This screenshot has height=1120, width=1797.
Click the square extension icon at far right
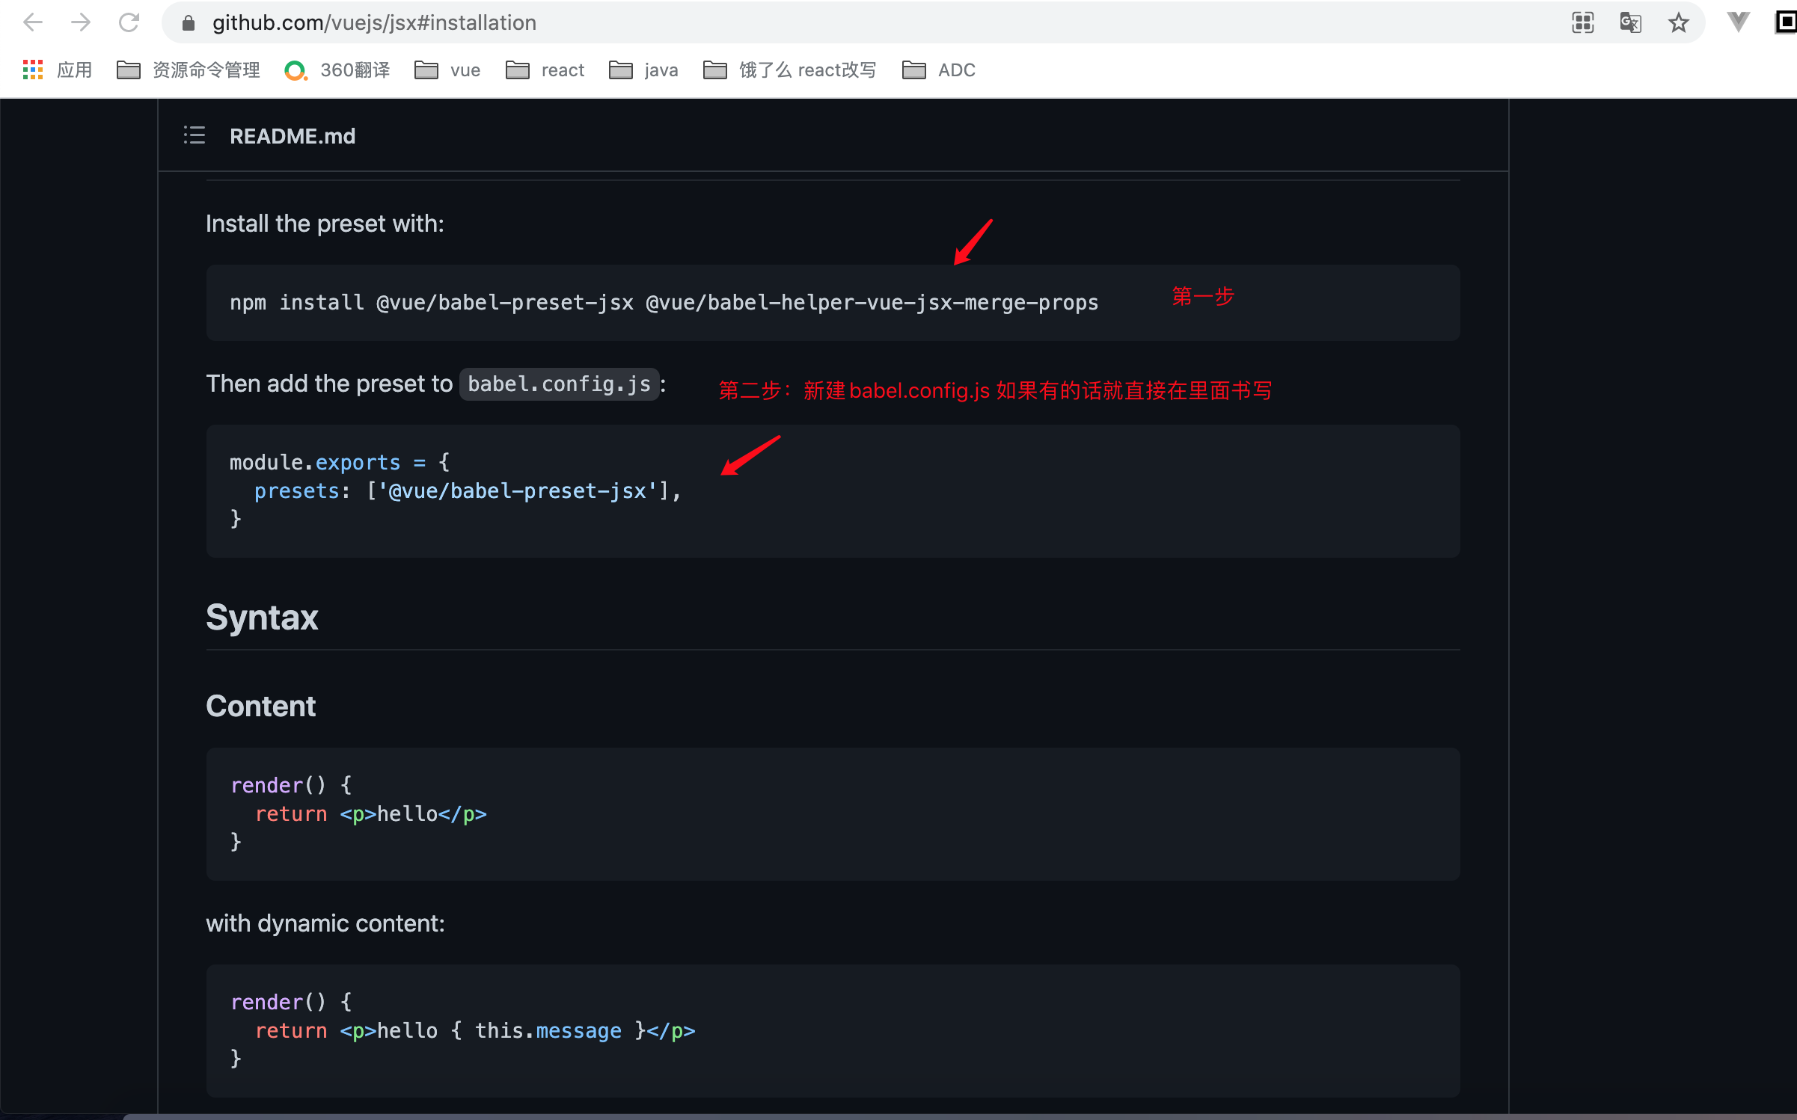[x=1786, y=22]
